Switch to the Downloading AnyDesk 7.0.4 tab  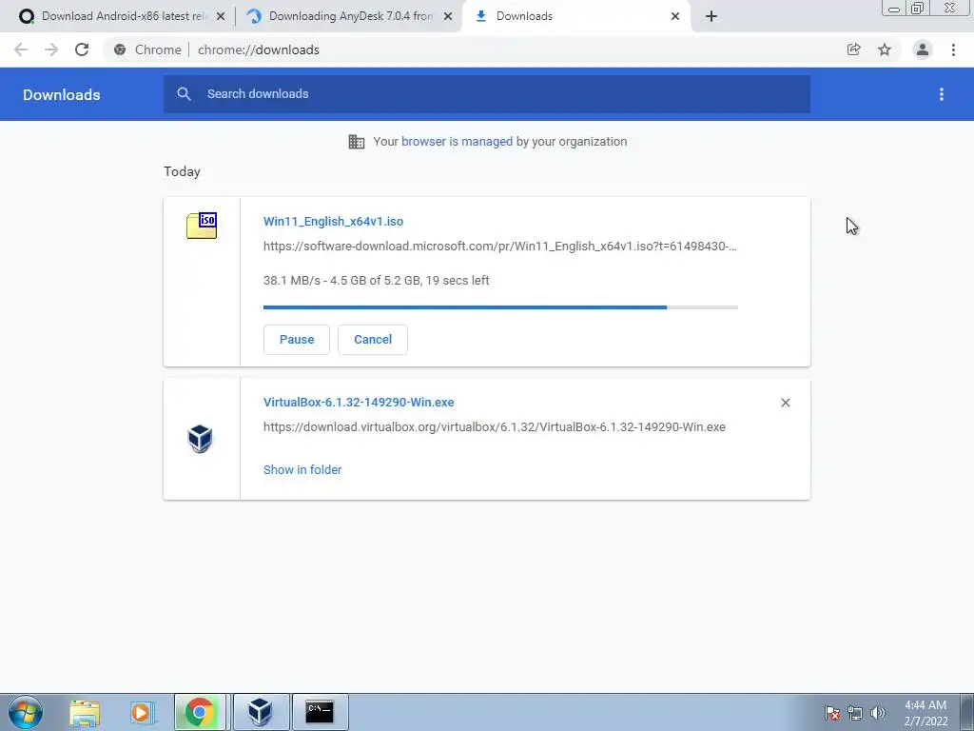pyautogui.click(x=349, y=16)
